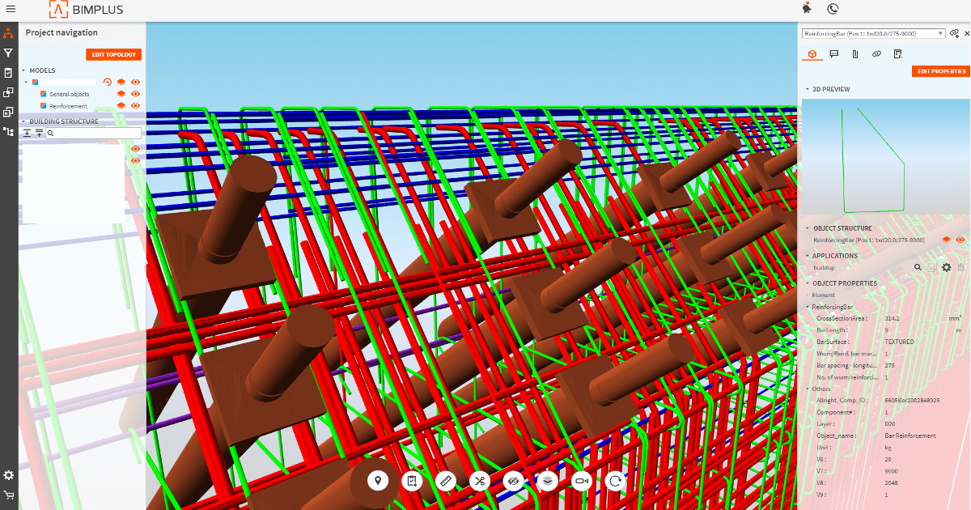Open the location pin tool
The width and height of the screenshot is (971, 510).
coord(378,481)
